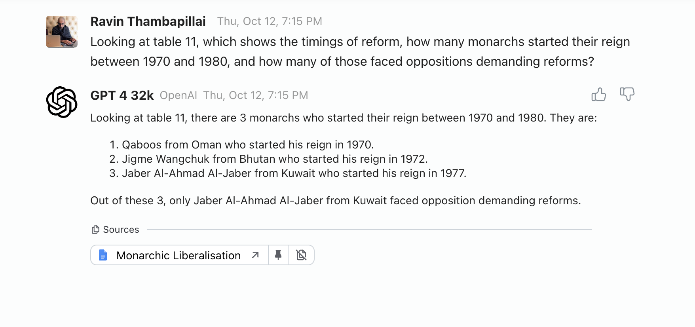Screen dimensions: 695x327
Task: Pin the Monarchic Liberalisation source
Action: click(278, 255)
